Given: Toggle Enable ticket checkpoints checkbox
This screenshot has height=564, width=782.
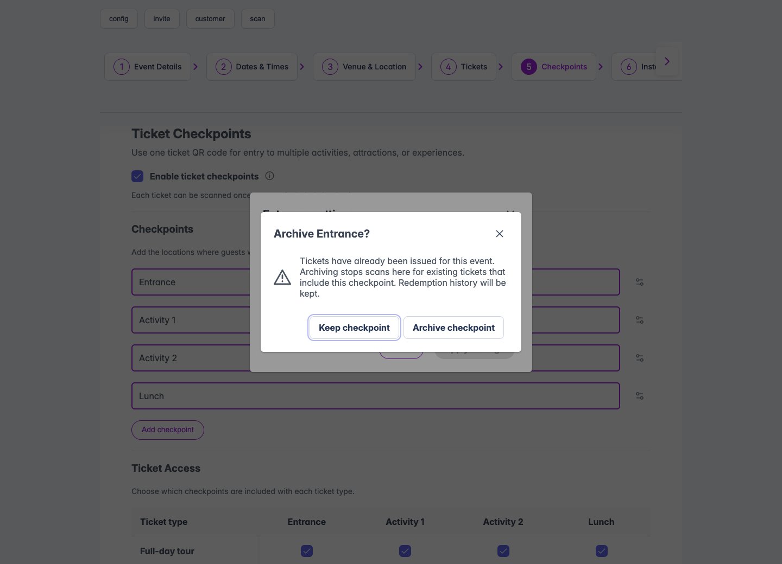Looking at the screenshot, I should pyautogui.click(x=137, y=176).
